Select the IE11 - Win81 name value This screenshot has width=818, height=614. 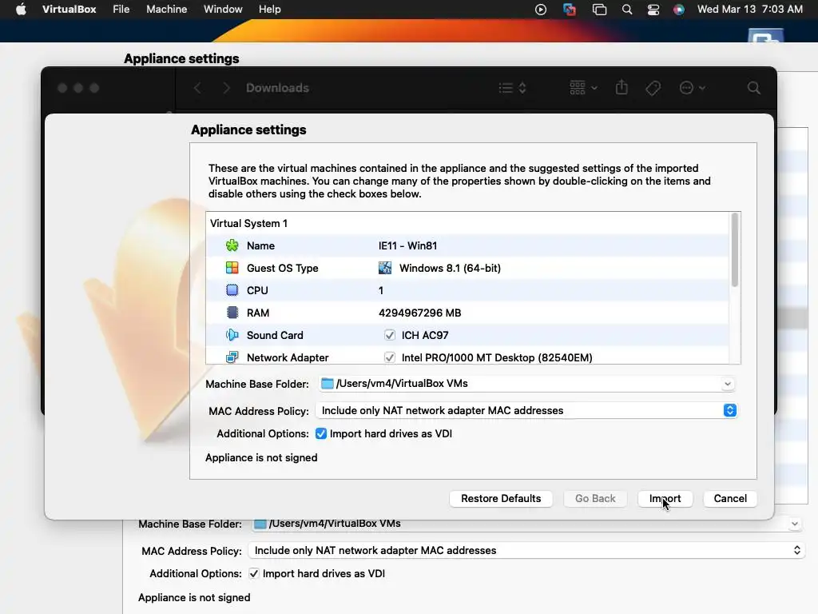[x=407, y=246]
